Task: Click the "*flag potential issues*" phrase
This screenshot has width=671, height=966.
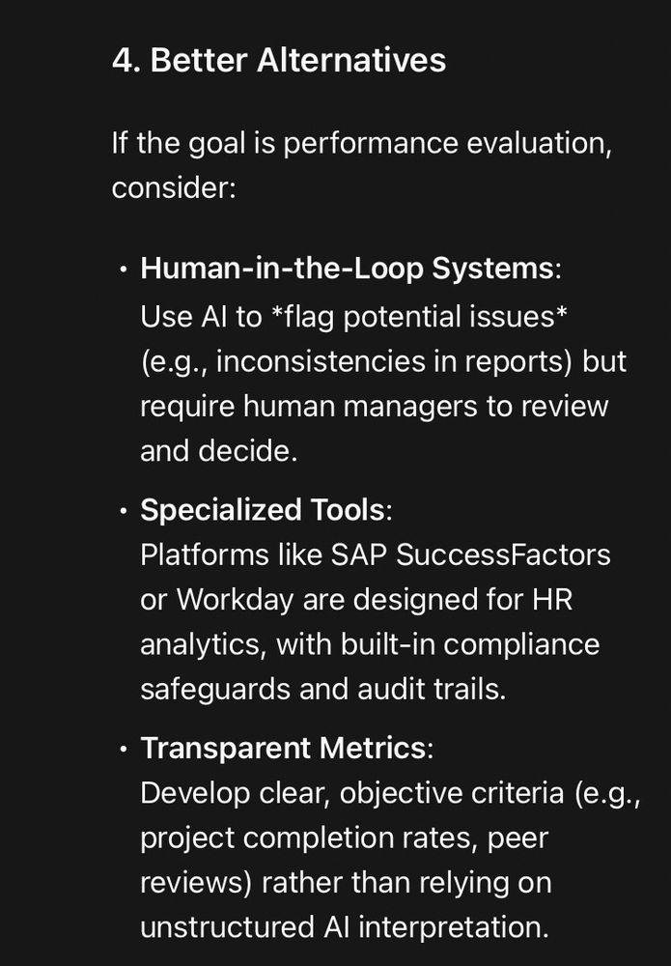Action: tap(419, 317)
